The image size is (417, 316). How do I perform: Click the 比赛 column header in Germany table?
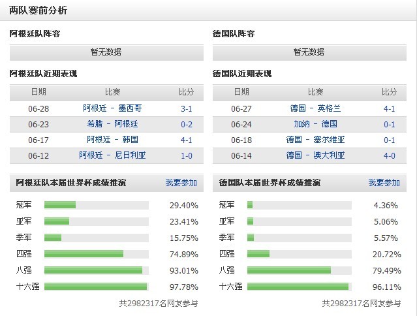[315, 92]
